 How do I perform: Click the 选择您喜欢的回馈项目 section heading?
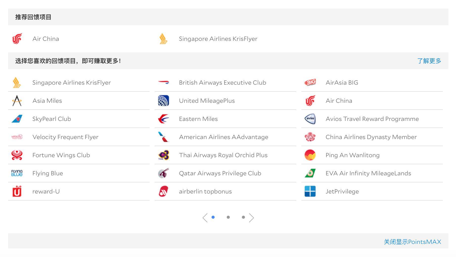(68, 61)
